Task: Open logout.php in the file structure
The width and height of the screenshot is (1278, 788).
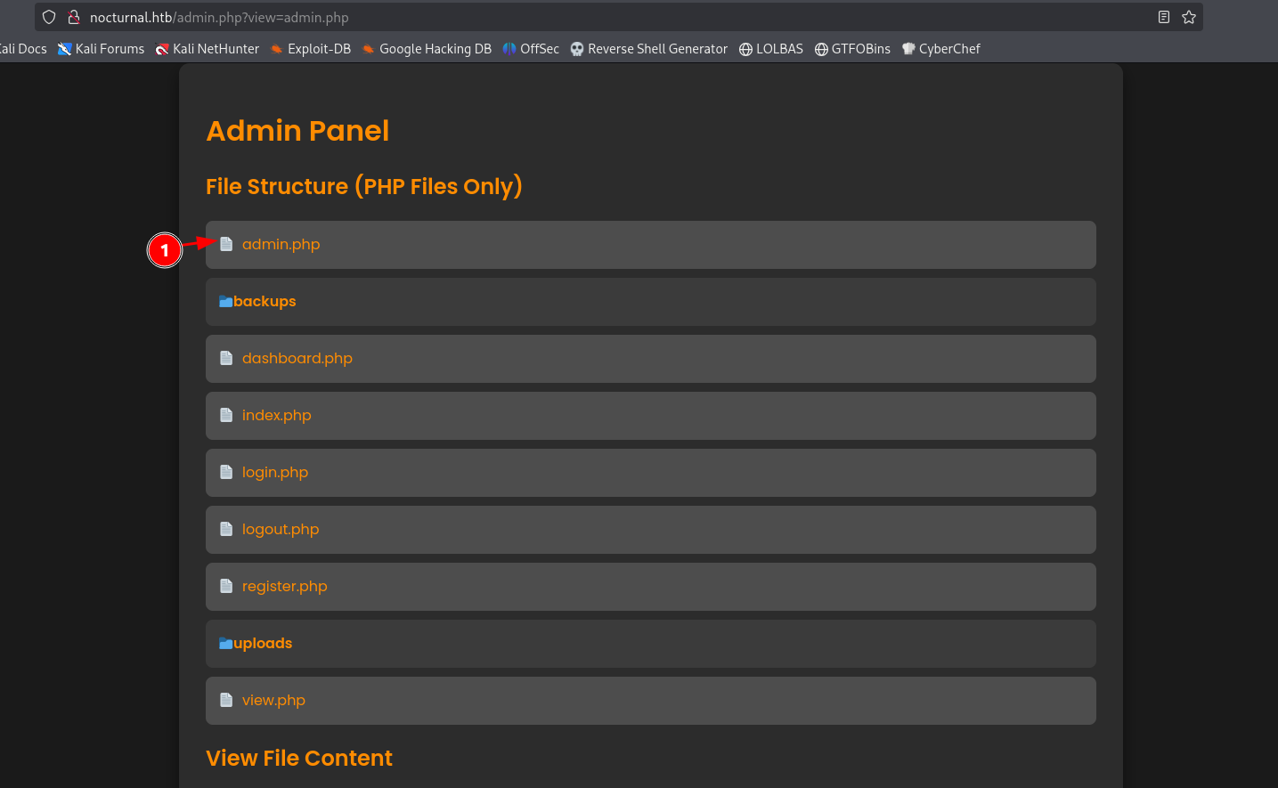Action: point(280,529)
